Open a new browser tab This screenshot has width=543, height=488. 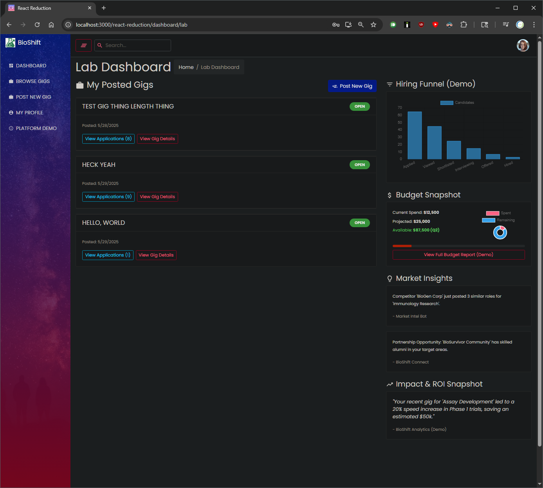(104, 8)
